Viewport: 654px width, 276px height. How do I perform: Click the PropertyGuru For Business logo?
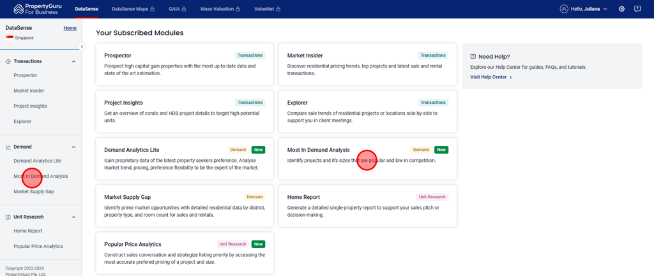click(x=38, y=9)
